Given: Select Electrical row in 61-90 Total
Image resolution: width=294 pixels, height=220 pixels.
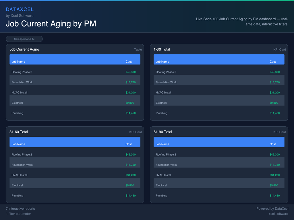Looking at the screenshot, I should point(161,185).
